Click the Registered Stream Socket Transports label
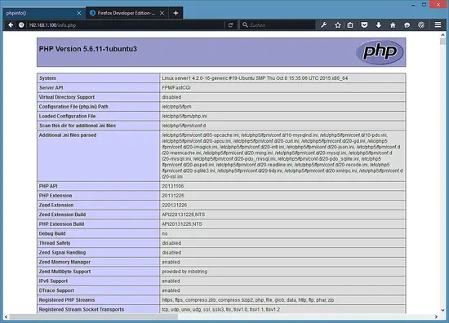Screen dimensions: 449x323 click(x=82, y=309)
